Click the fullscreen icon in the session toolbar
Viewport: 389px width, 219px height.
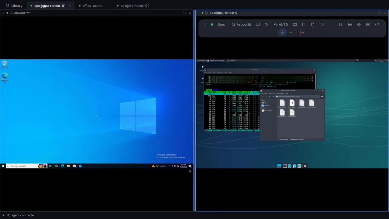pyautogui.click(x=332, y=25)
